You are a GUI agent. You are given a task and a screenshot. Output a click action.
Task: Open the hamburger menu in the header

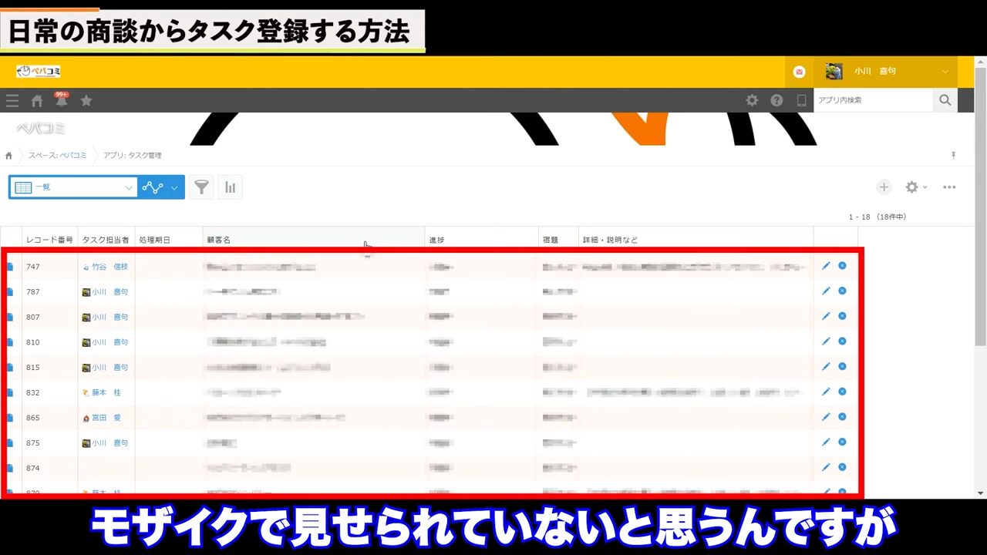click(x=12, y=101)
